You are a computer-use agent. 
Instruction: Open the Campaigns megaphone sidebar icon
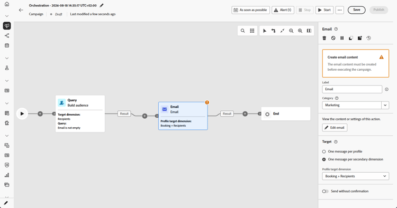pos(7,26)
